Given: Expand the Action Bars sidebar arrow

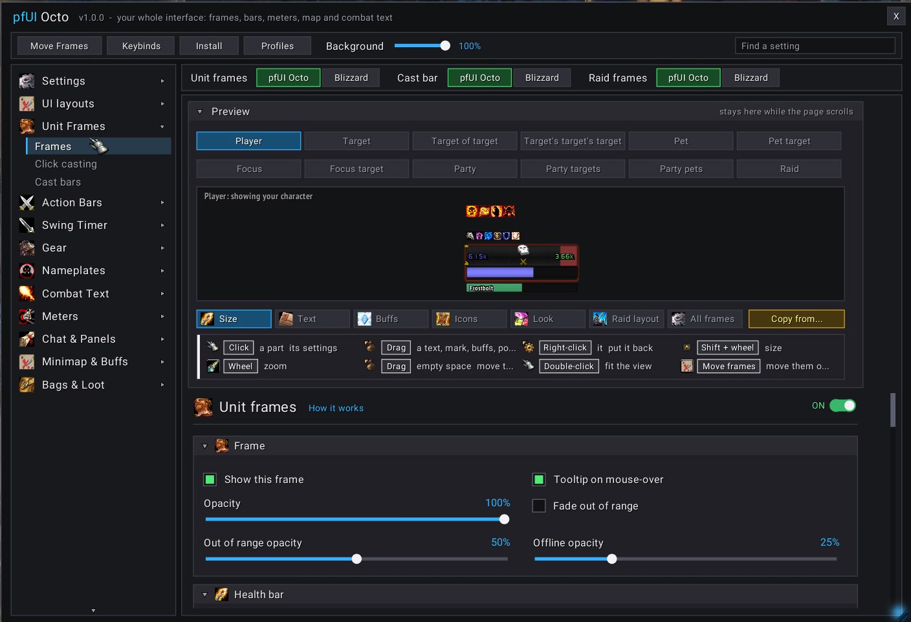Looking at the screenshot, I should (x=162, y=202).
